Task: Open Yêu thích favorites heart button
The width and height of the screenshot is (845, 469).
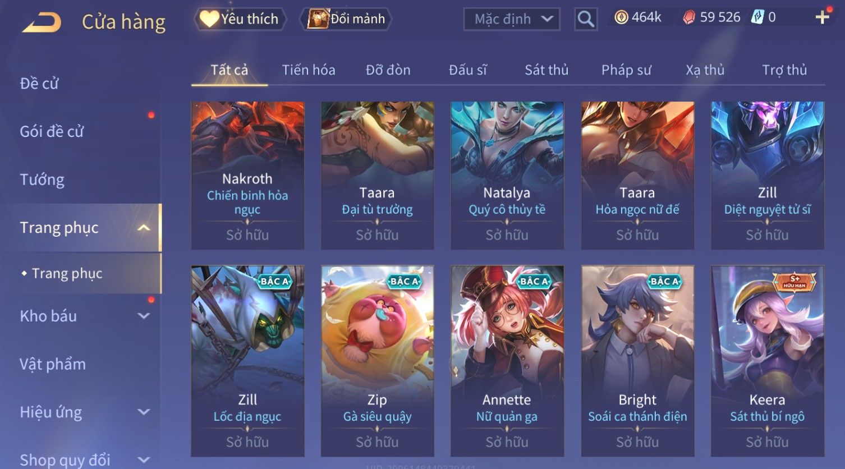Action: tap(240, 19)
